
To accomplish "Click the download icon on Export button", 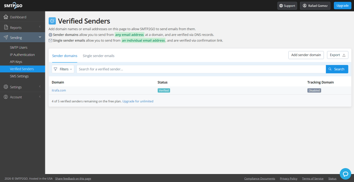I will point(344,55).
